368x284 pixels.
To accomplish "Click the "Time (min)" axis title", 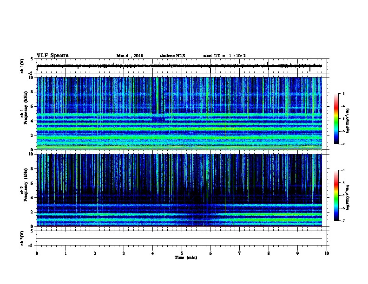I will (186, 258).
